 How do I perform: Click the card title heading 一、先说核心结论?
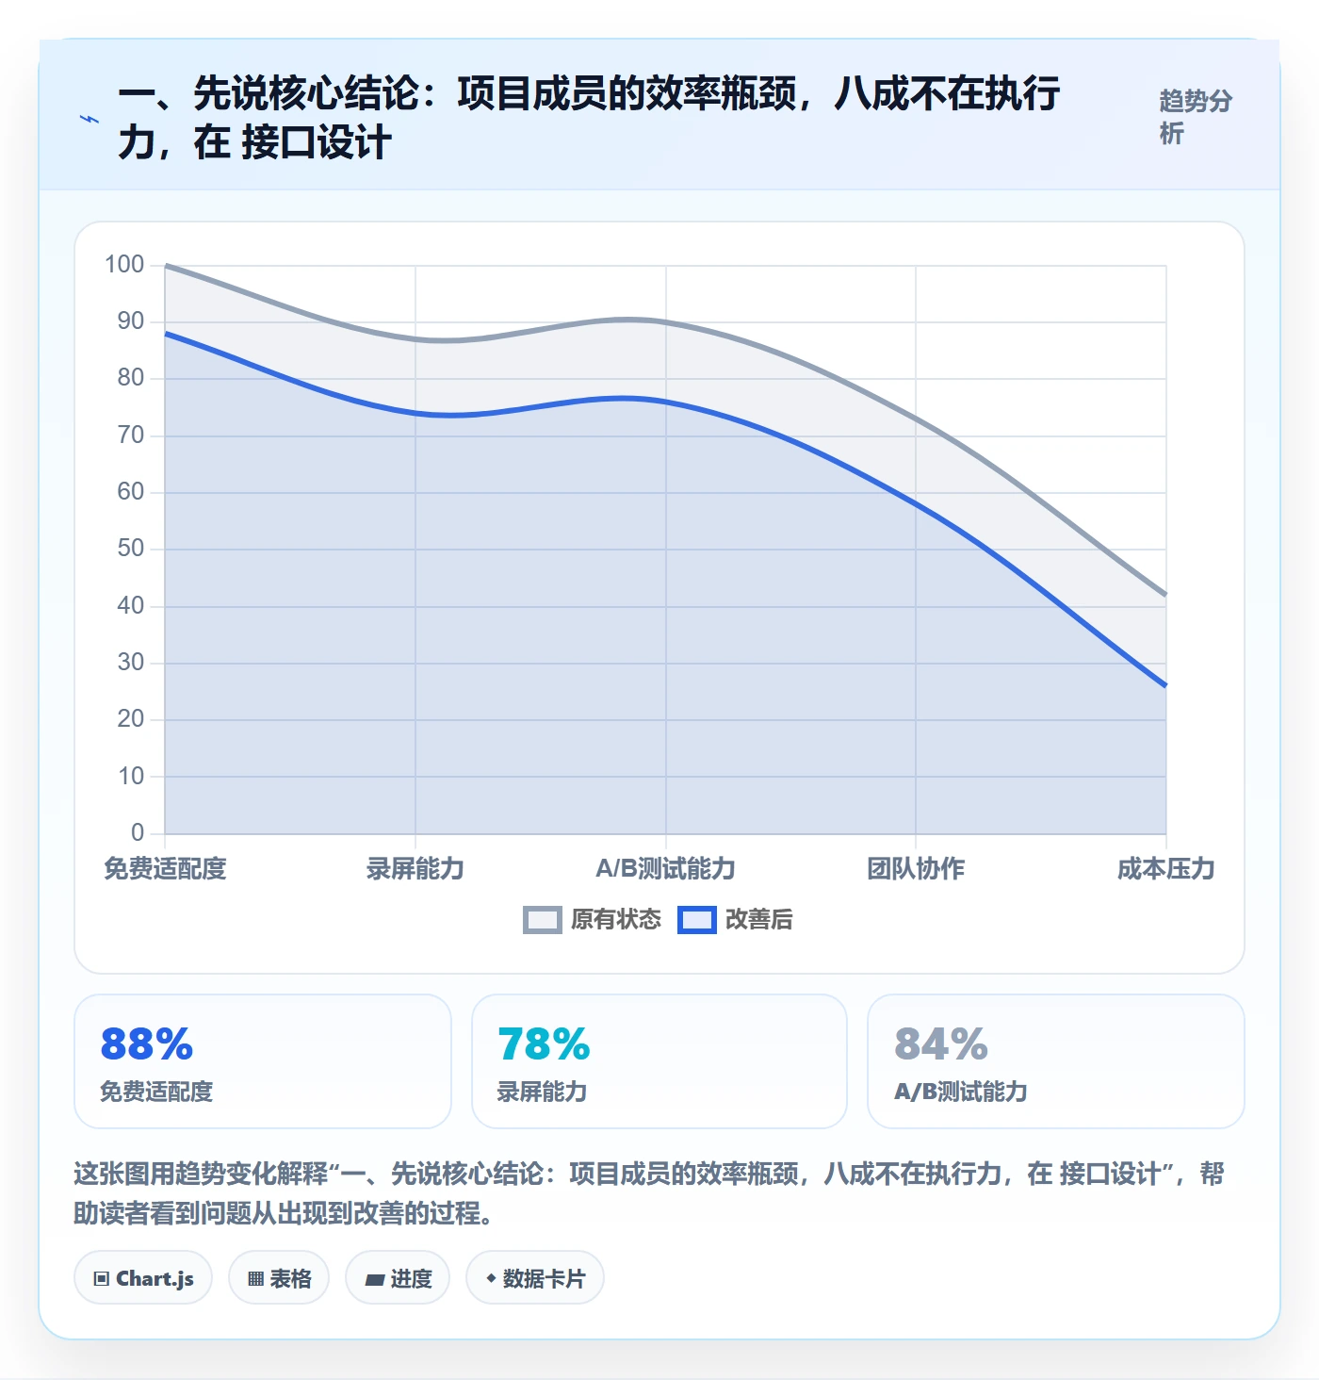(590, 118)
